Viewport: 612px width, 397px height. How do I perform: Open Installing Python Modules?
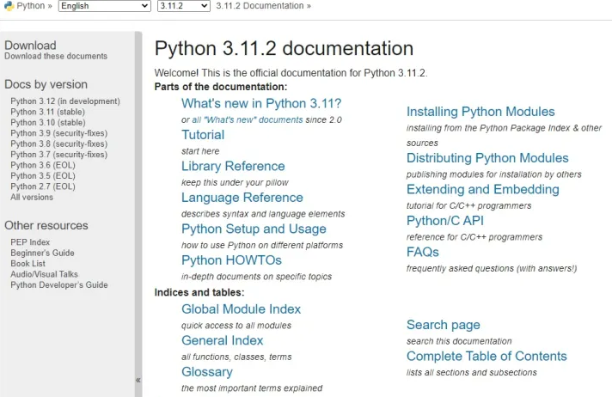(x=480, y=112)
